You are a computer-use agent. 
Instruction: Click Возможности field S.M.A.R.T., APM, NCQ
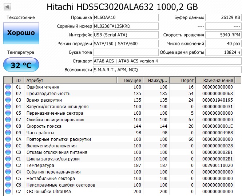point(167,70)
